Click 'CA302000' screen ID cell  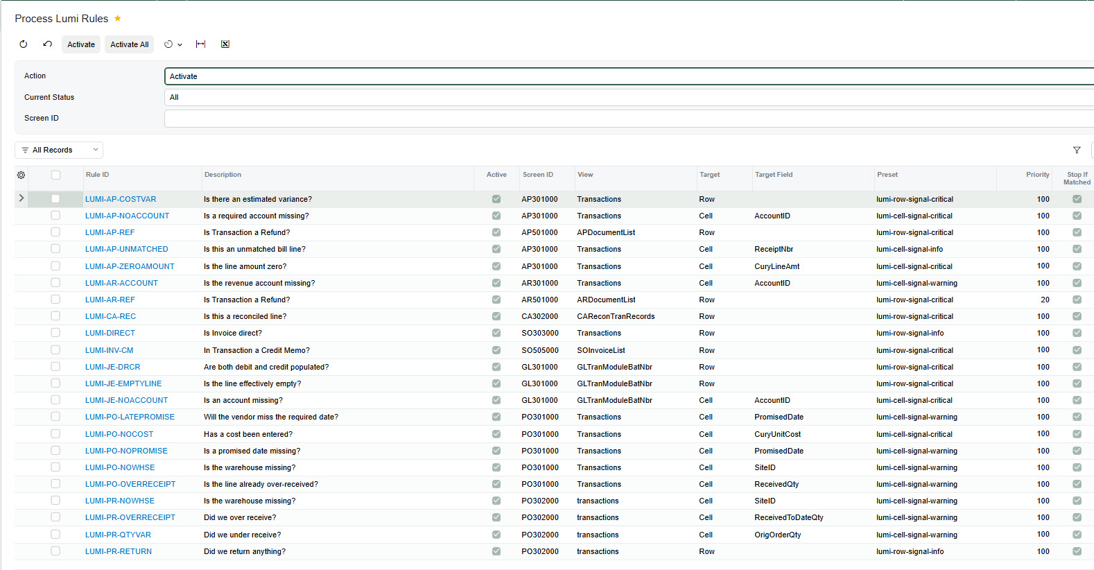tap(539, 316)
